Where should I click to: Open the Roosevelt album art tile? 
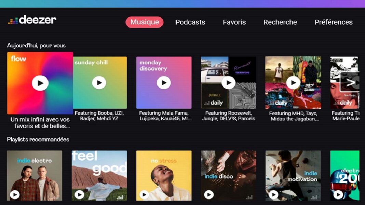(242, 69)
